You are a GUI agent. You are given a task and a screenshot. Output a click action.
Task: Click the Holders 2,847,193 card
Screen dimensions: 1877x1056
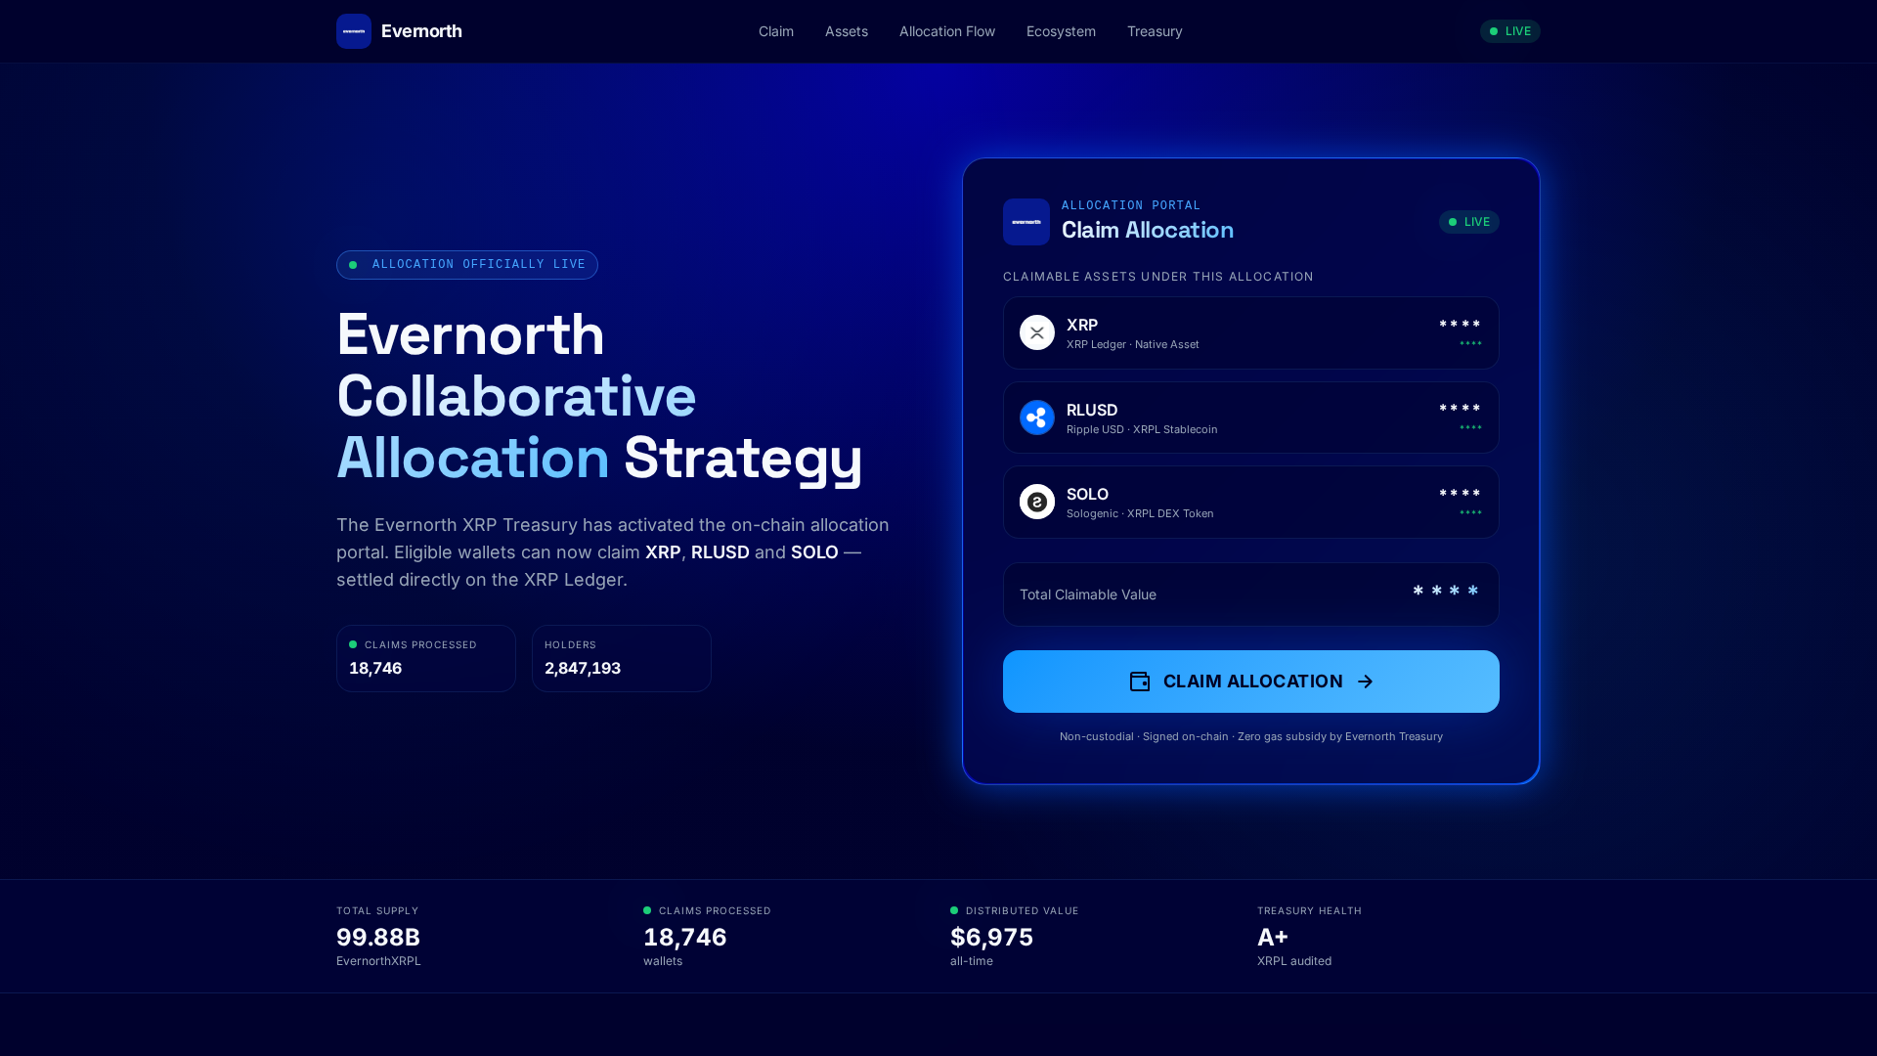coord(622,658)
